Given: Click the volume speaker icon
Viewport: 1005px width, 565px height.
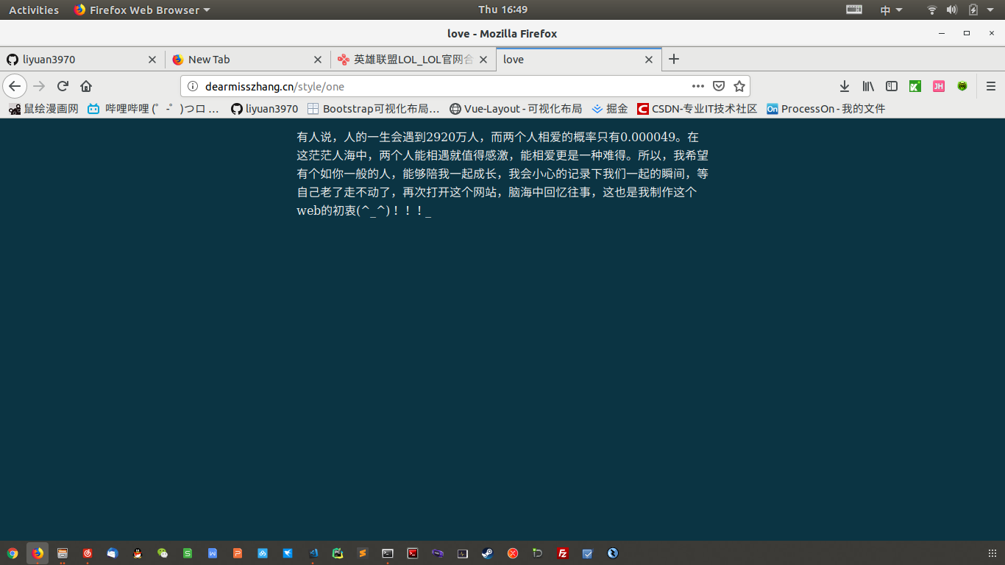Looking at the screenshot, I should 952,10.
